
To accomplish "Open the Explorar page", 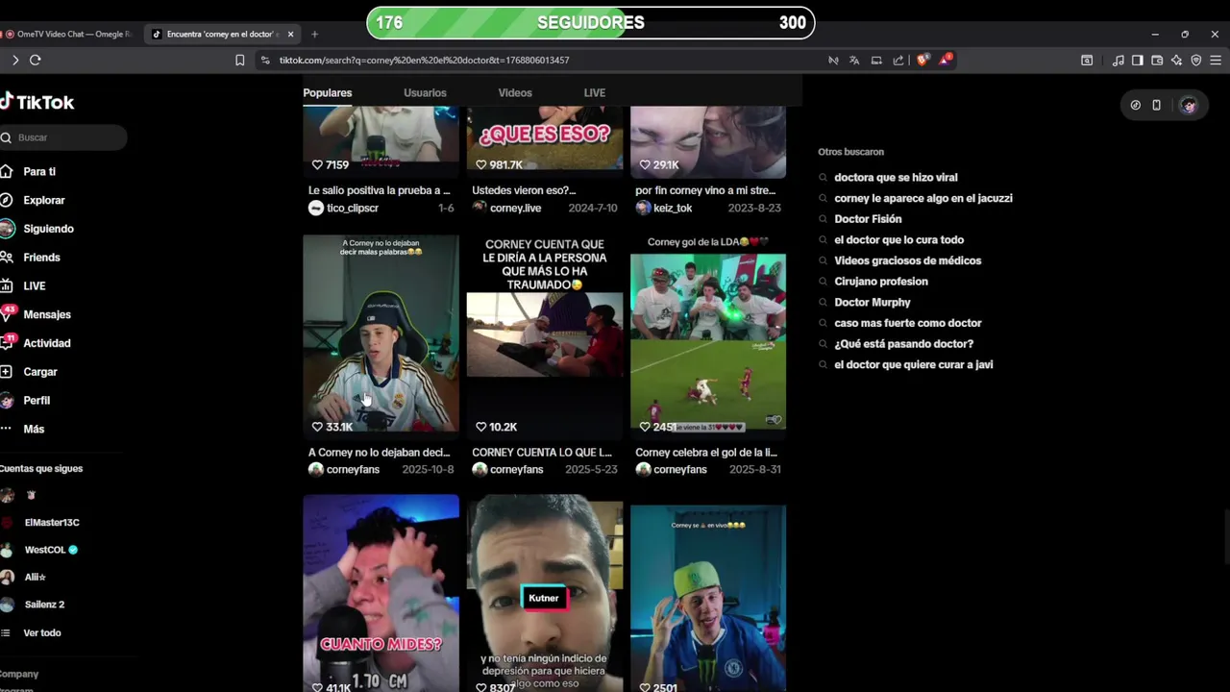I will click(x=44, y=200).
